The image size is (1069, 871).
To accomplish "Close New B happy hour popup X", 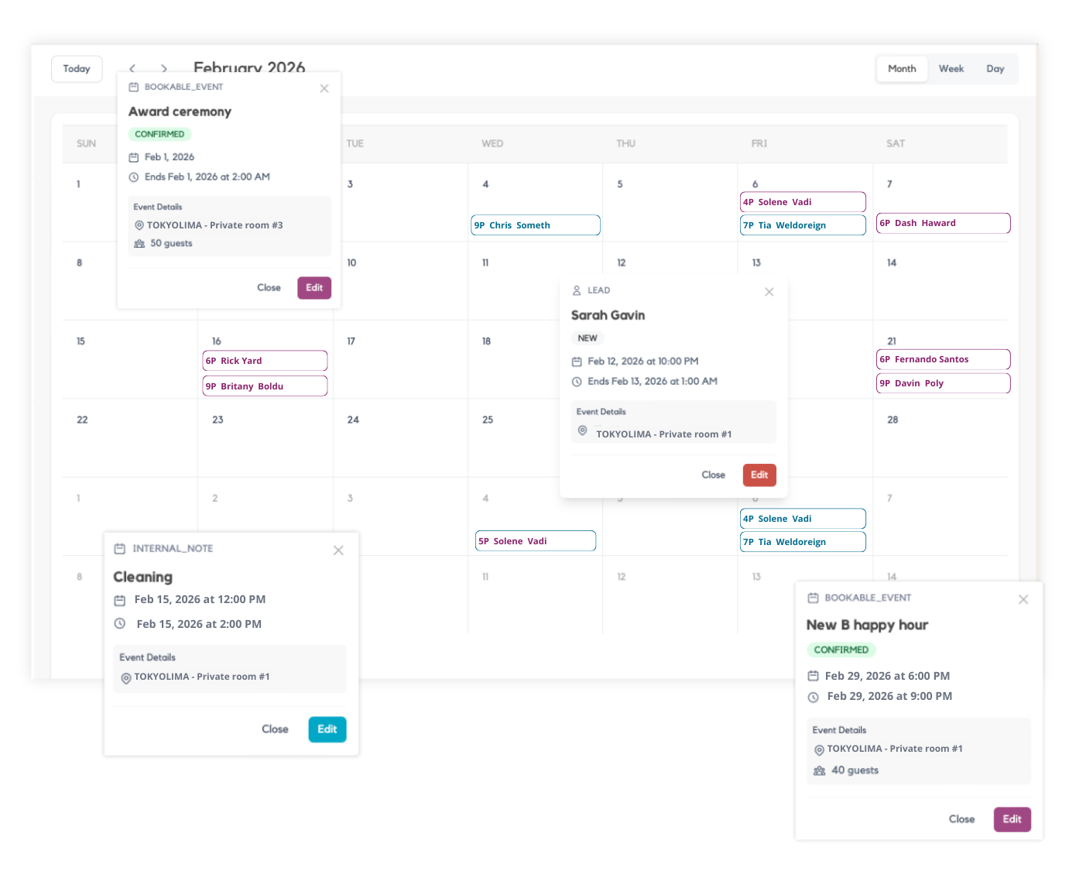I will click(1023, 599).
